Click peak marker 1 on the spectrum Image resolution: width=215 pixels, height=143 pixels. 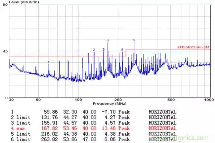pos(49,62)
